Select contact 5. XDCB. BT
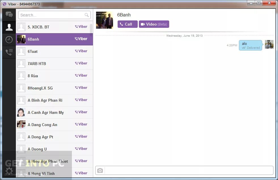278x180 pixels. pos(54,27)
